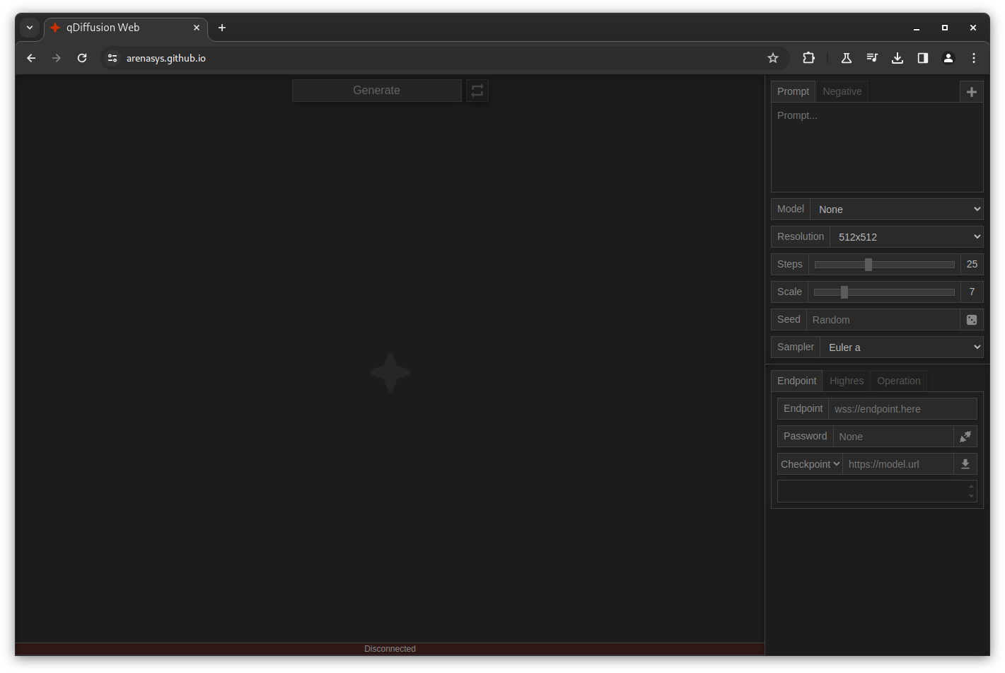Viewport: 1005px width, 673px height.
Task: Click the Steps label
Action: point(790,265)
